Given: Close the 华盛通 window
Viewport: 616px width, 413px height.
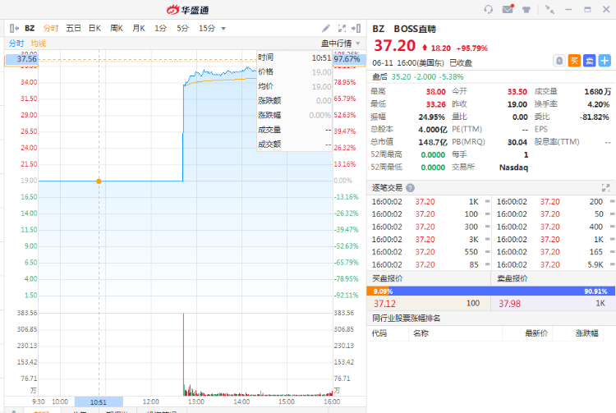Looking at the screenshot, I should point(606,9).
